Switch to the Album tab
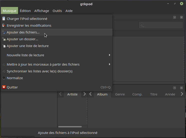The width and height of the screenshot is (186, 138). 102,94
